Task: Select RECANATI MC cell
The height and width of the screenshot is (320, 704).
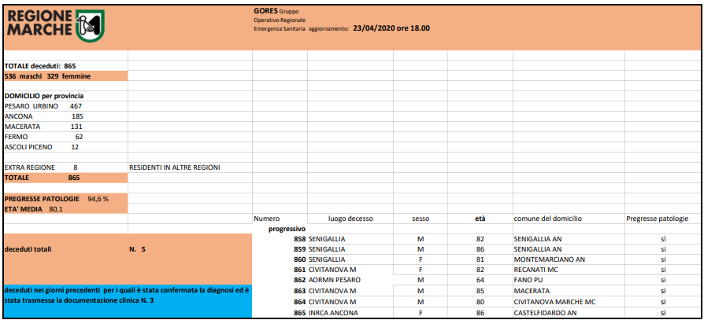Action: pyautogui.click(x=535, y=270)
